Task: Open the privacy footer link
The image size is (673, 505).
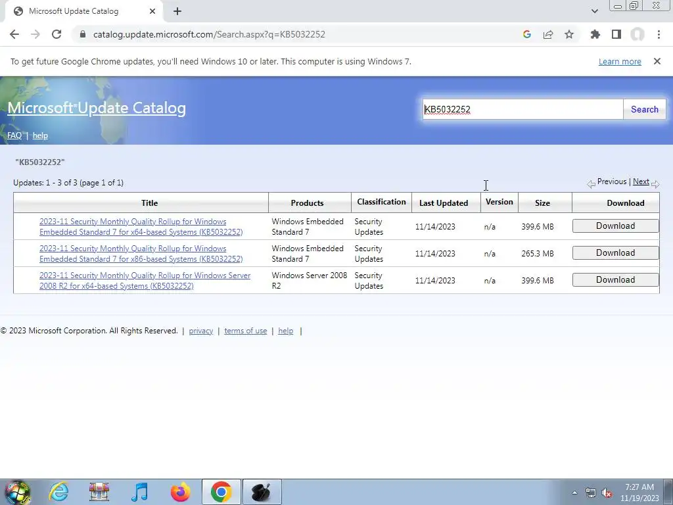Action: point(201,331)
